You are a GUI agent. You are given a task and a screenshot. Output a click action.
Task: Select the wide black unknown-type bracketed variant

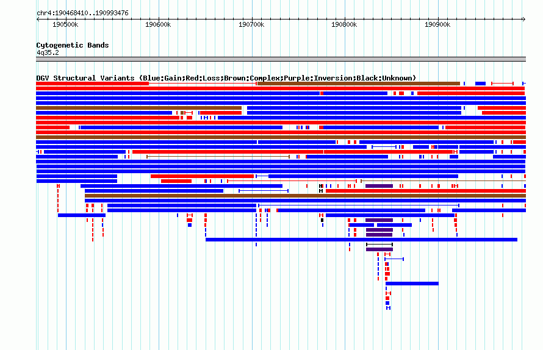click(379, 245)
